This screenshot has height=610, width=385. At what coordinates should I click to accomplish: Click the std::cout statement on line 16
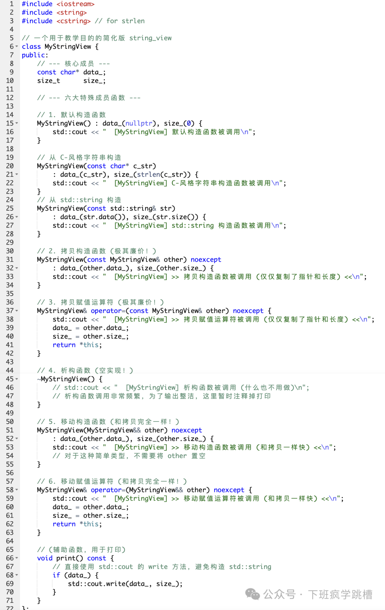tap(154, 132)
